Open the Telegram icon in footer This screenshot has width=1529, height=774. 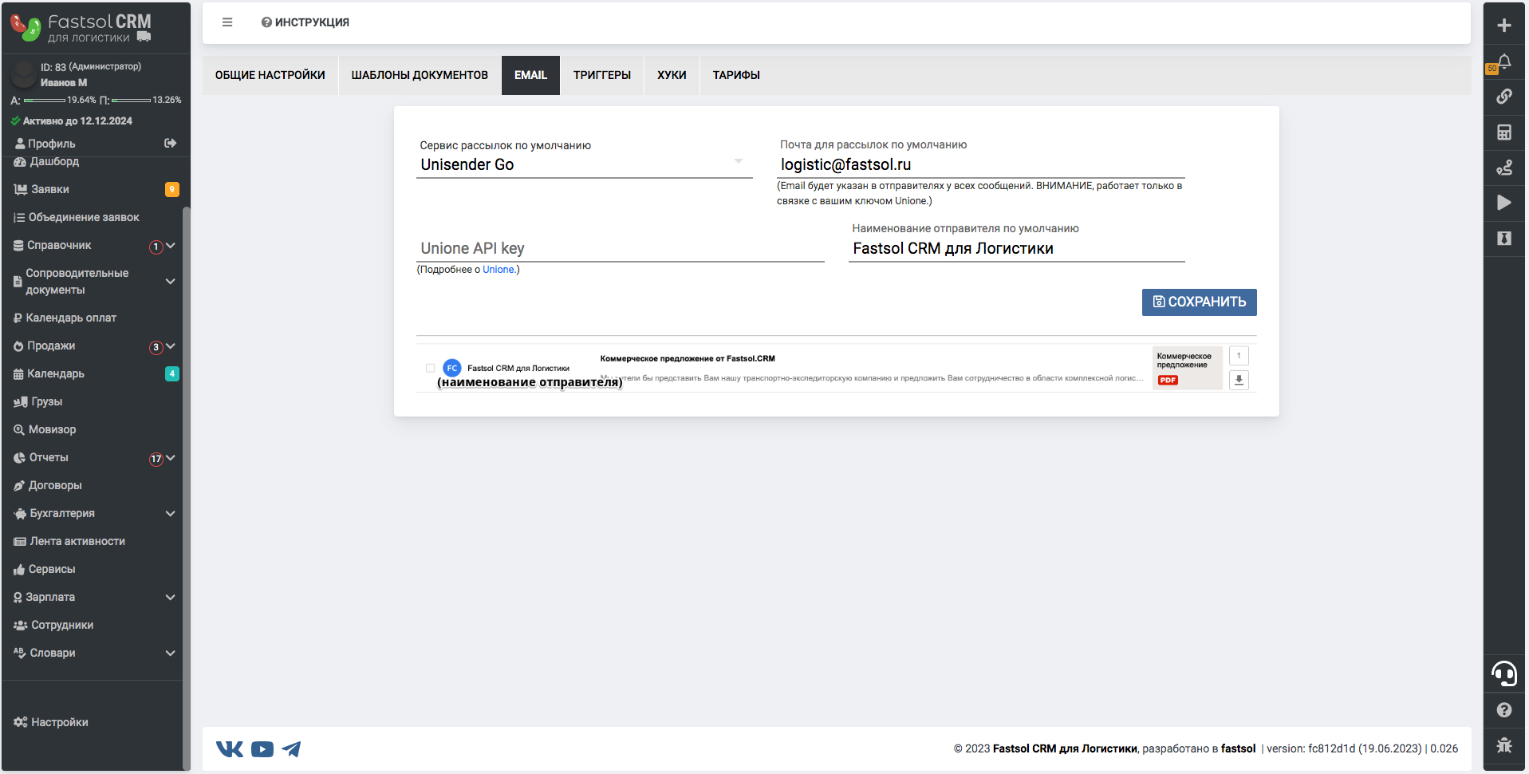pyautogui.click(x=291, y=748)
